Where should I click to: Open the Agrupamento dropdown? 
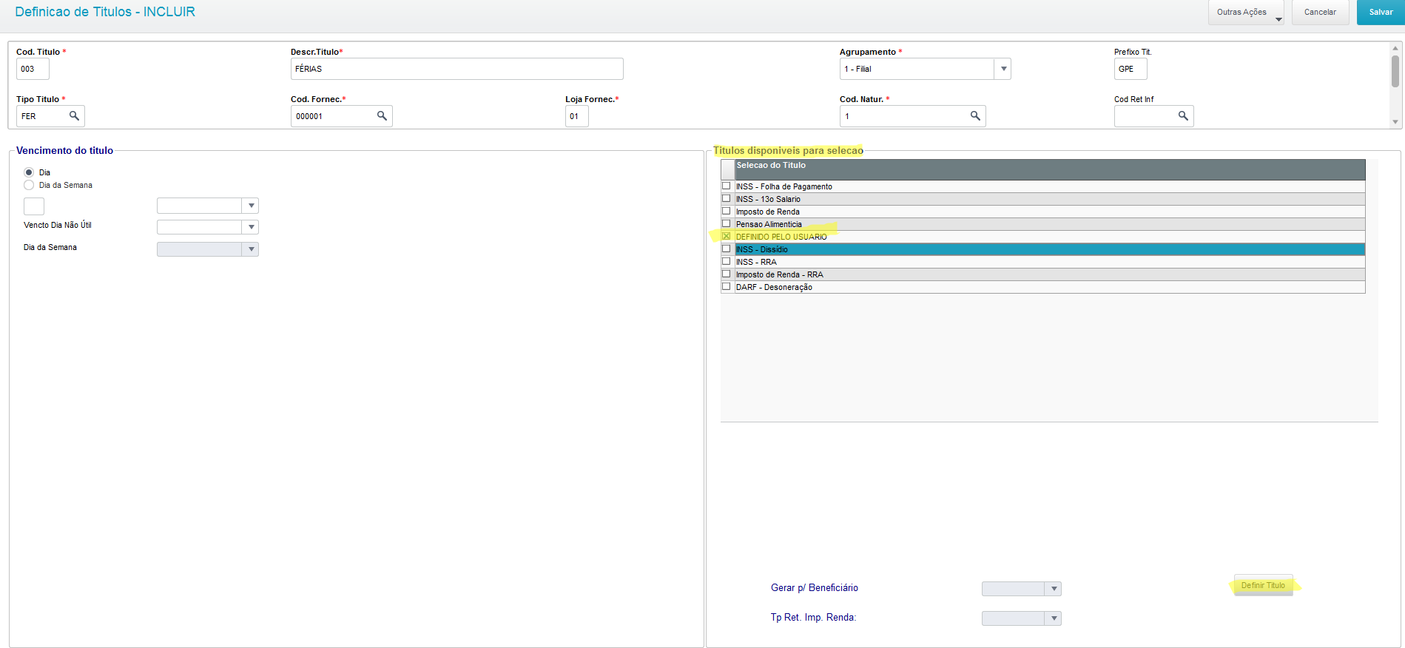[1003, 69]
